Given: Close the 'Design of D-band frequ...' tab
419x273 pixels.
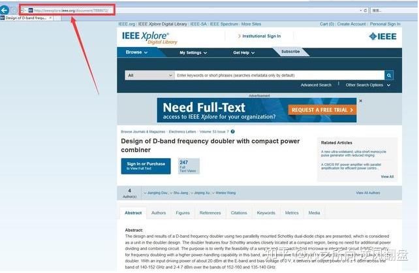Looking at the screenshot, I should [x=50, y=18].
